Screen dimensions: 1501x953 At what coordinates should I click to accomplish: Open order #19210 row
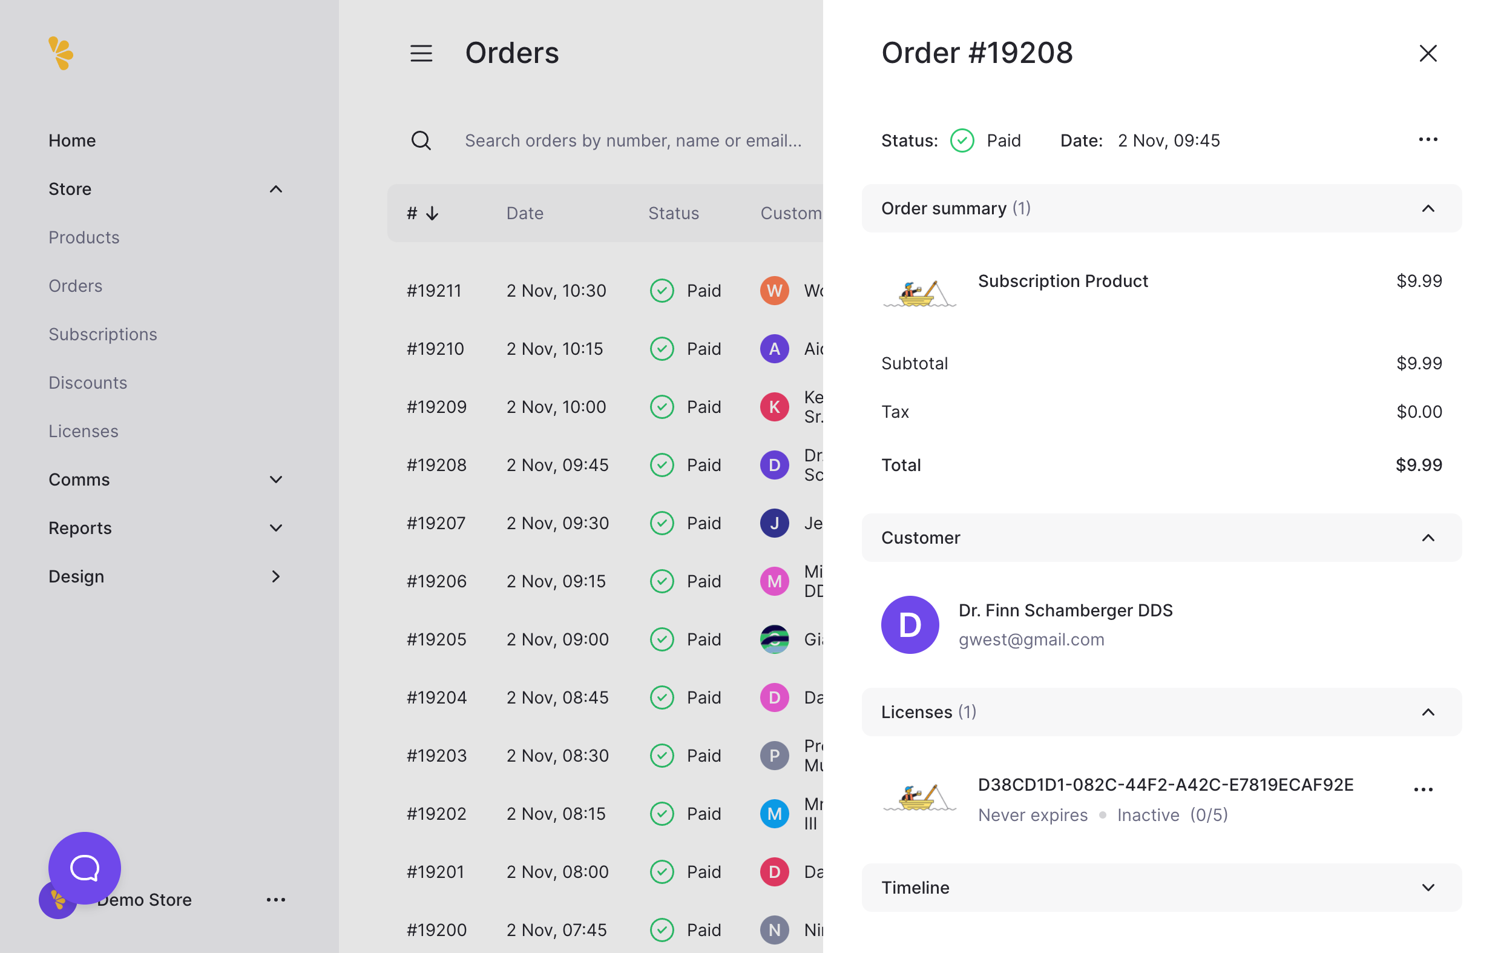(x=605, y=349)
